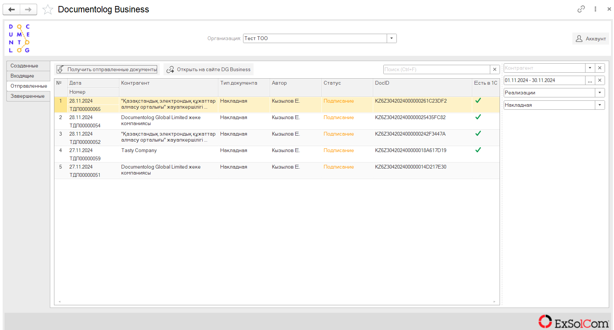The height and width of the screenshot is (330, 614).
Task: Select the Отправленные tab
Action: coord(28,86)
